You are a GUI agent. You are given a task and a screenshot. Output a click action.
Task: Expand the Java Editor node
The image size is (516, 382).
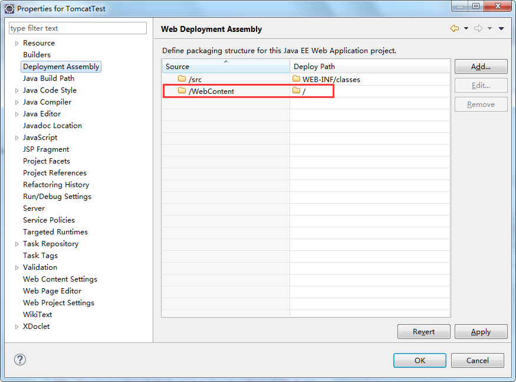(17, 114)
